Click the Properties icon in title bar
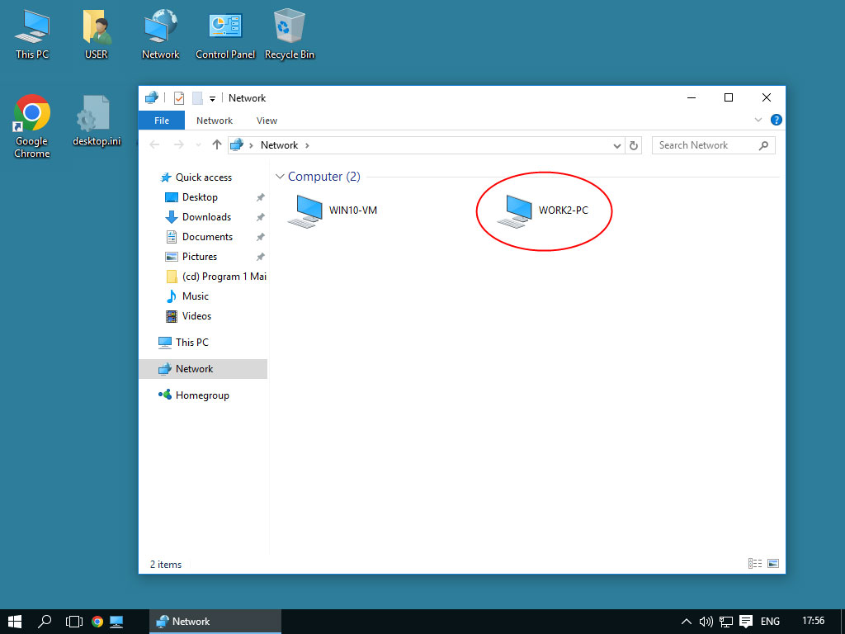The width and height of the screenshot is (845, 634). pyautogui.click(x=179, y=98)
